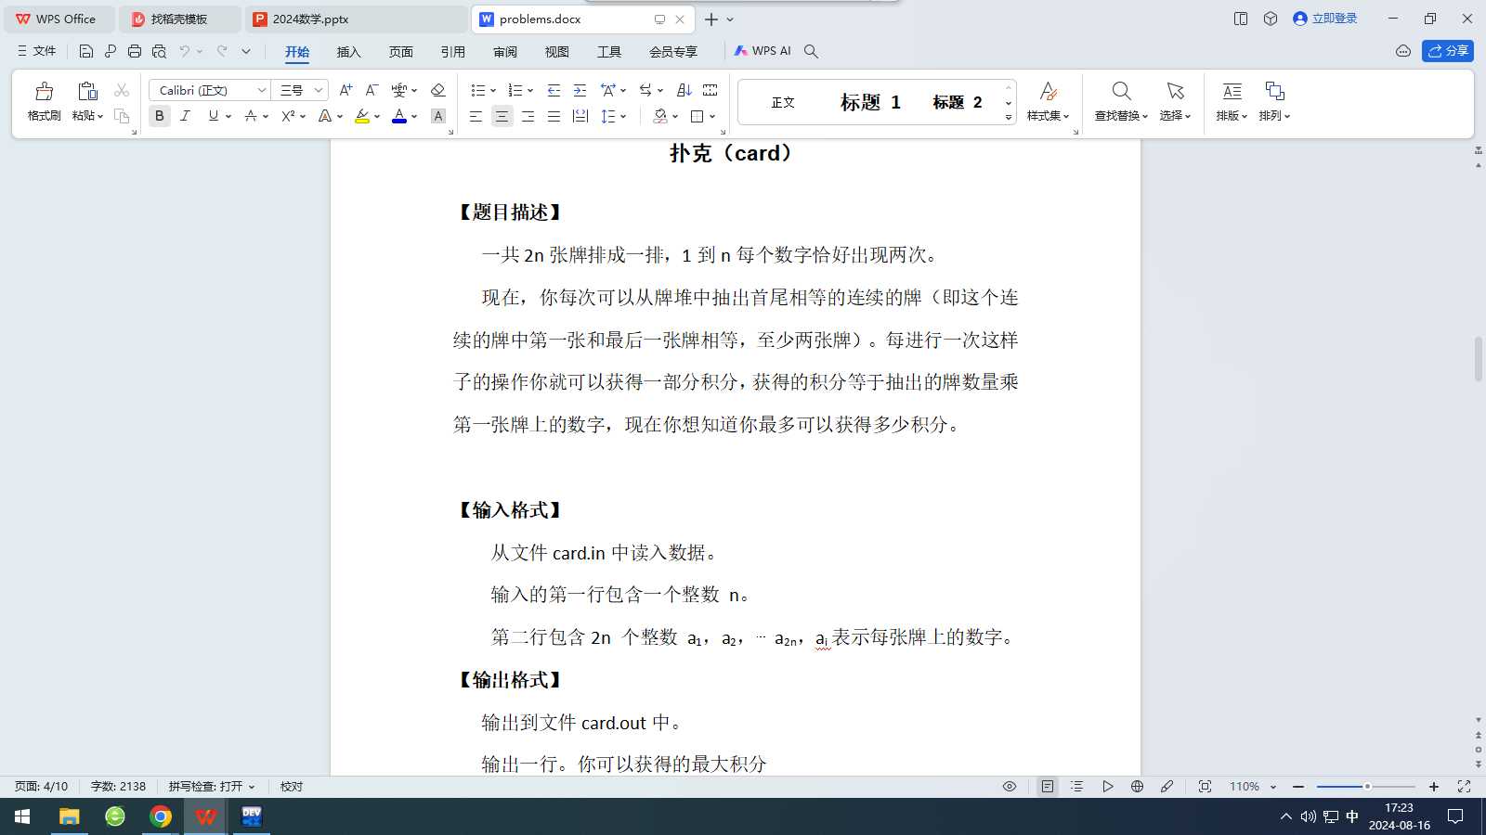This screenshot has width=1486, height=835.
Task: Toggle italic formatting
Action: point(185,116)
